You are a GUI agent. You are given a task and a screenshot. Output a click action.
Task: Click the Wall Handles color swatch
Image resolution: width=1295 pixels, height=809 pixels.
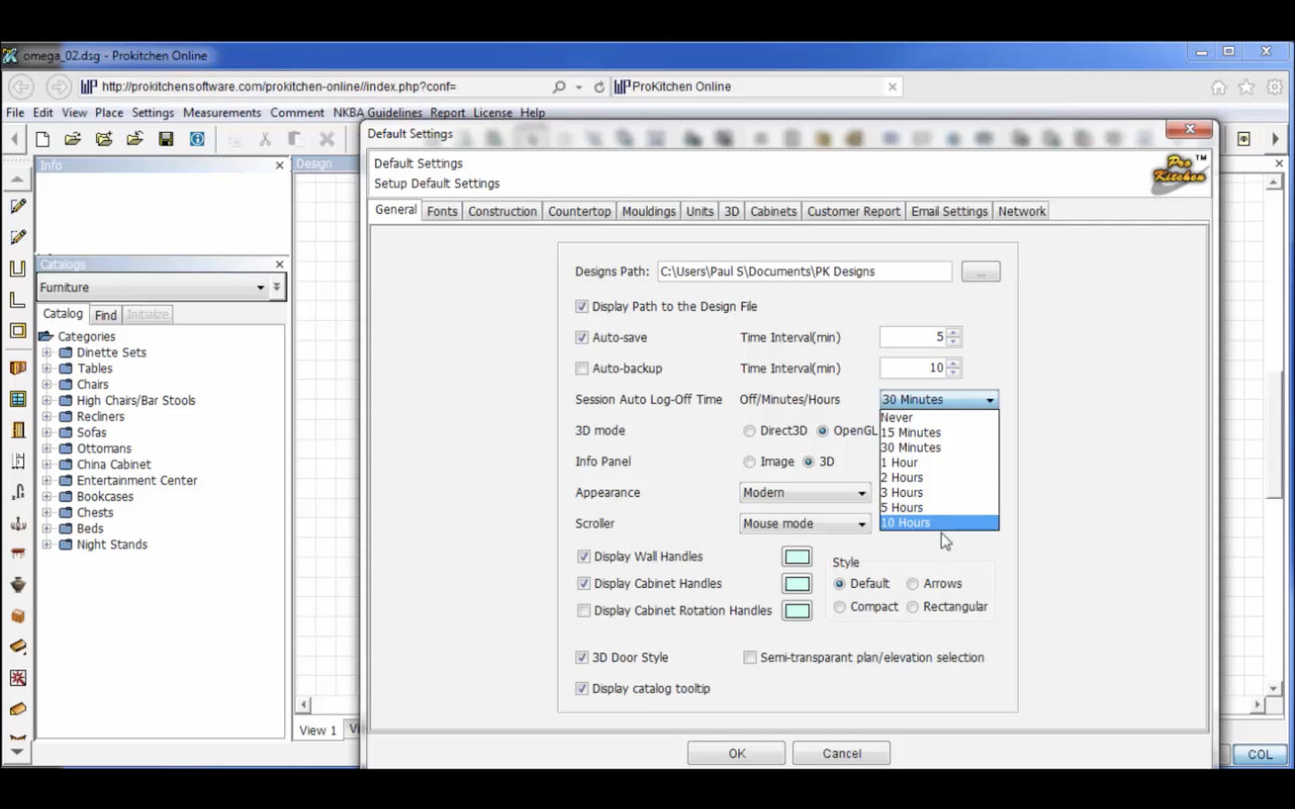797,557
